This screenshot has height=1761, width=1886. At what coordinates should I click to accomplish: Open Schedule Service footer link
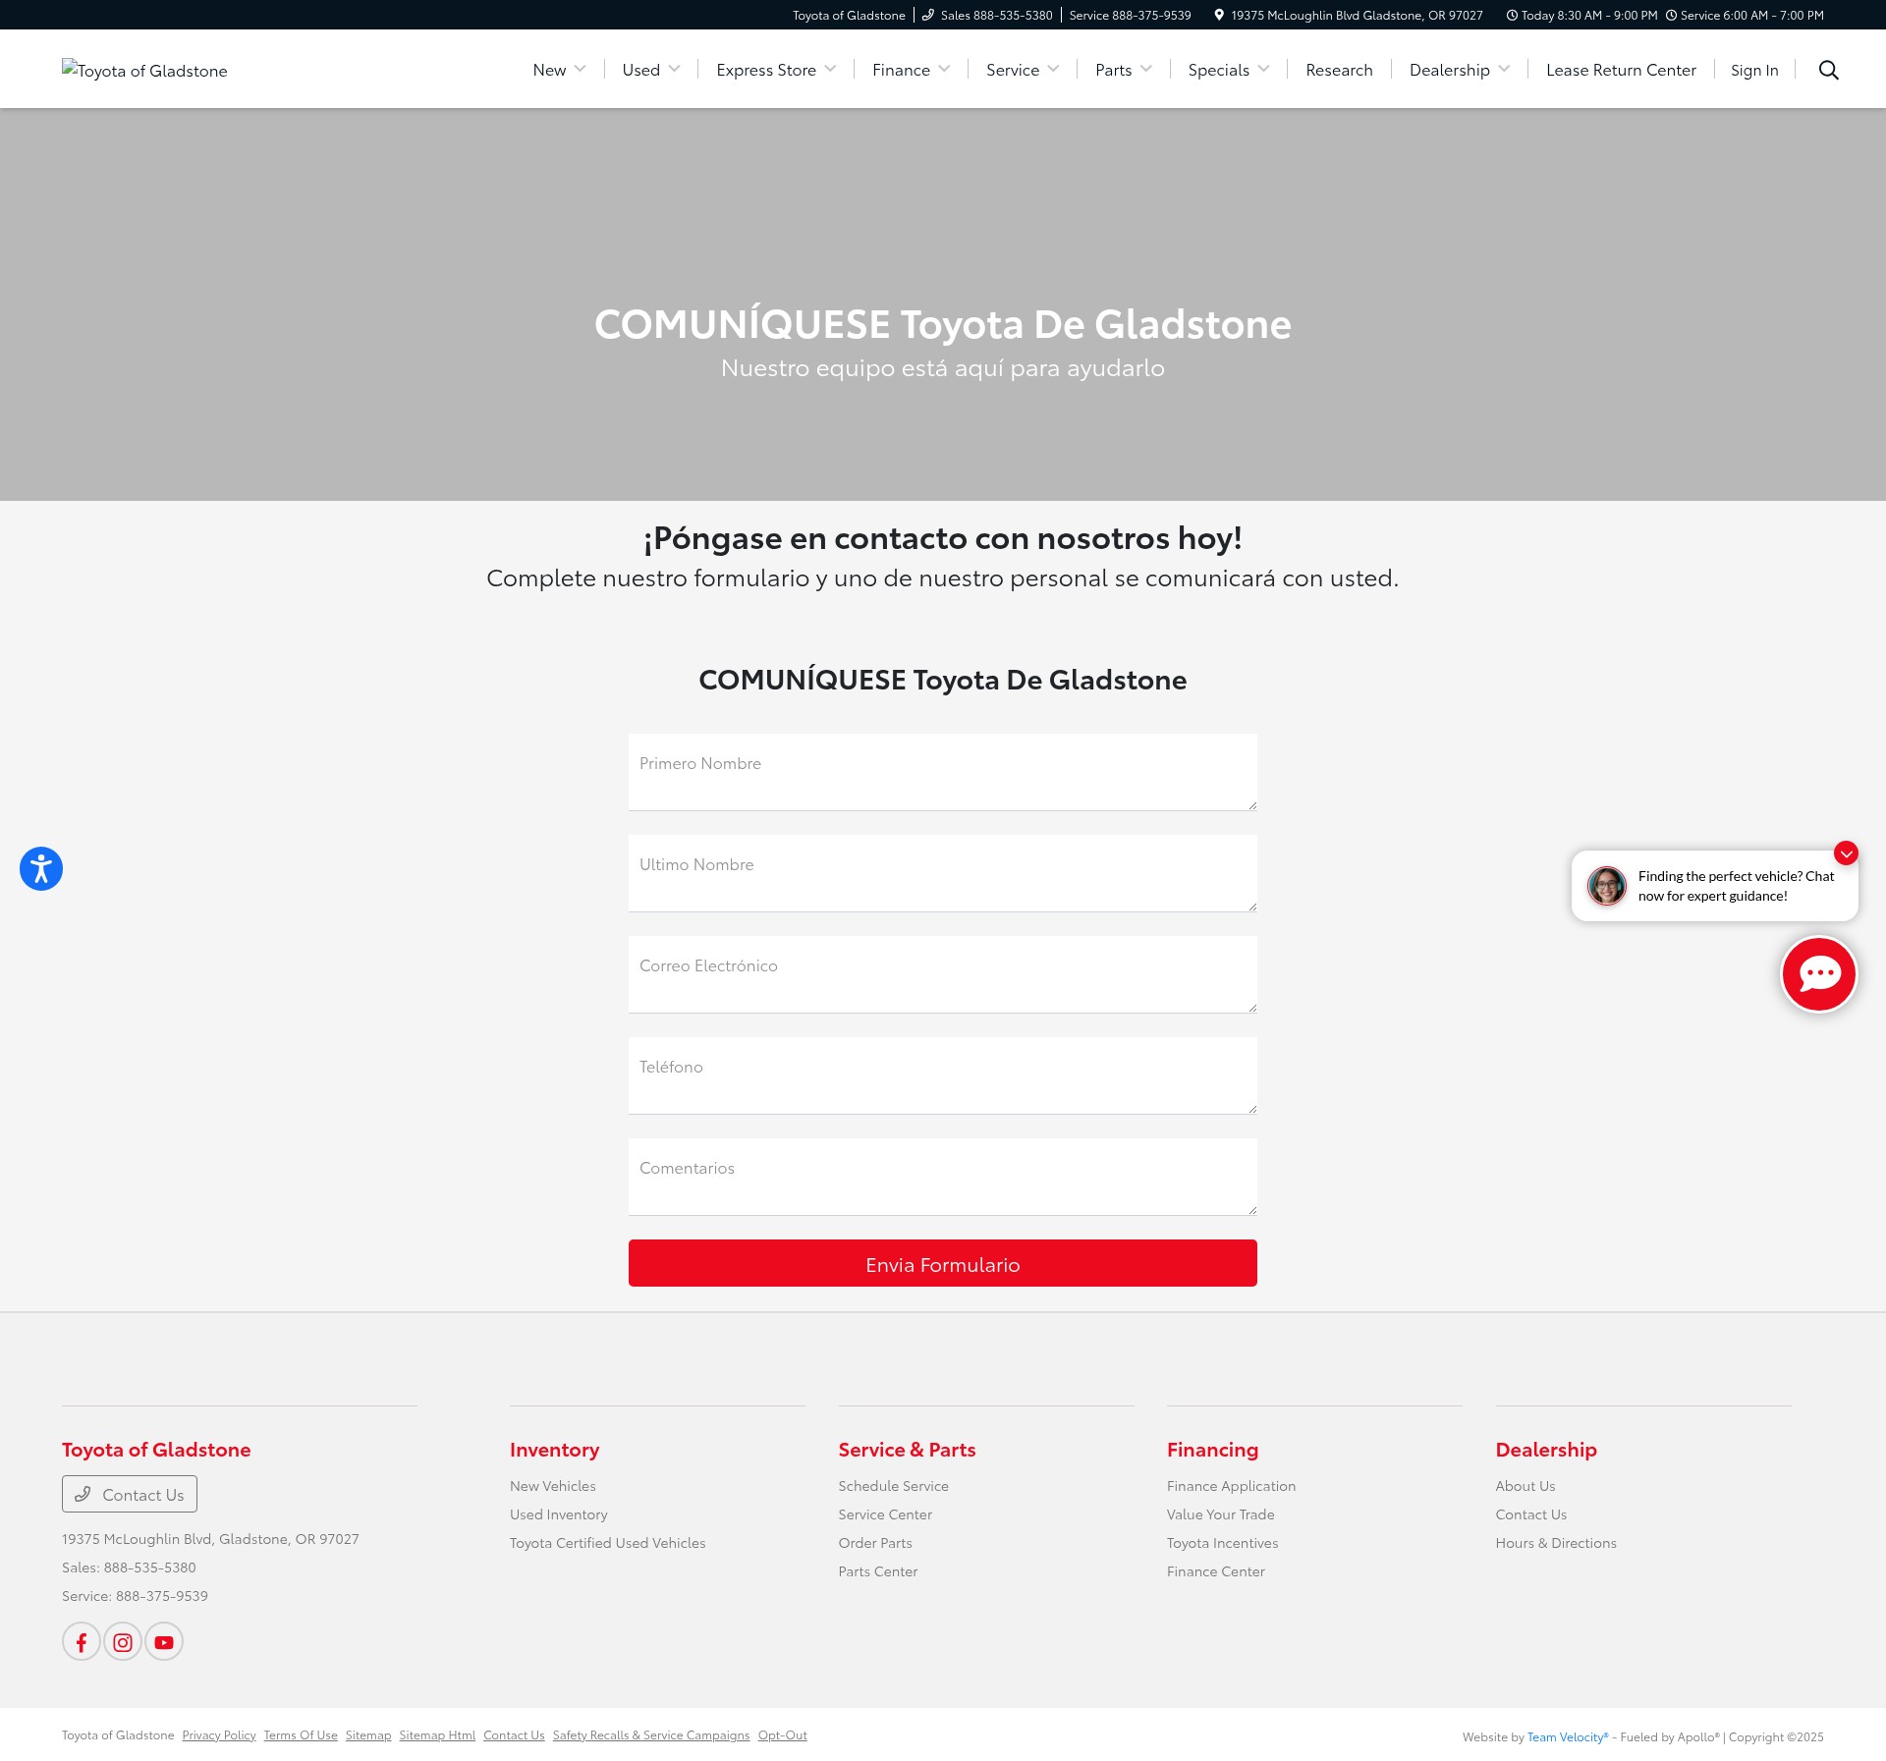tap(894, 1486)
